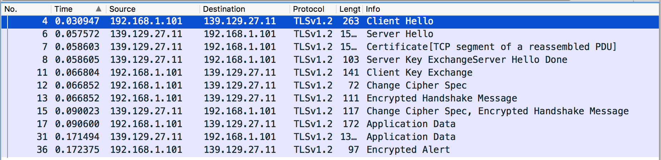Select the Encrypted Alert packet
661x160 pixels.
click(408, 150)
